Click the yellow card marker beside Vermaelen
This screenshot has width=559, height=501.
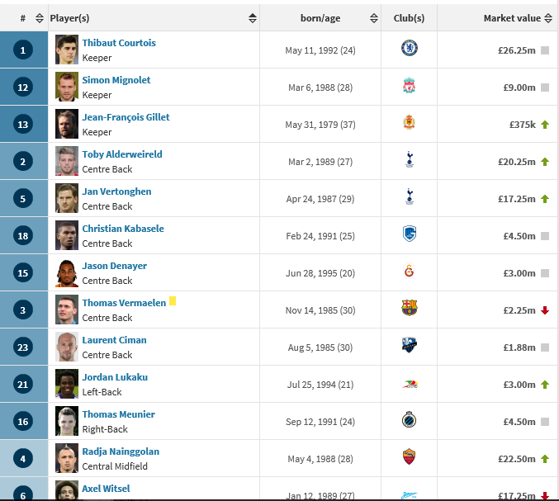point(173,301)
